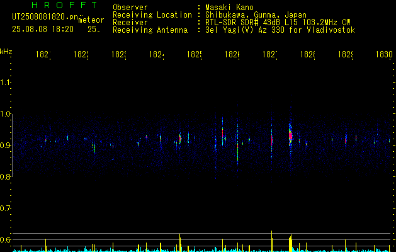Click the observer name Masaki Kano
Viewport: 396px width, 252px height.
(x=230, y=8)
